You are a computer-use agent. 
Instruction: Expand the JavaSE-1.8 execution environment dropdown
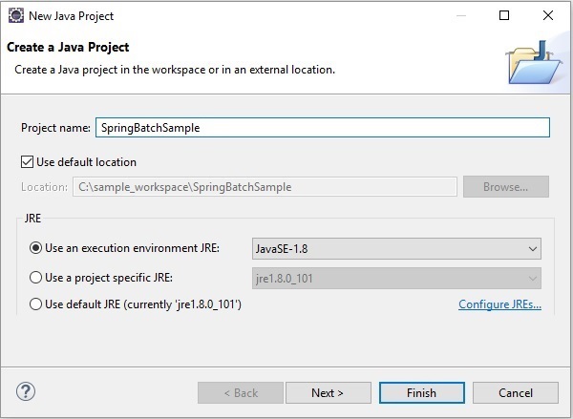click(x=396, y=249)
